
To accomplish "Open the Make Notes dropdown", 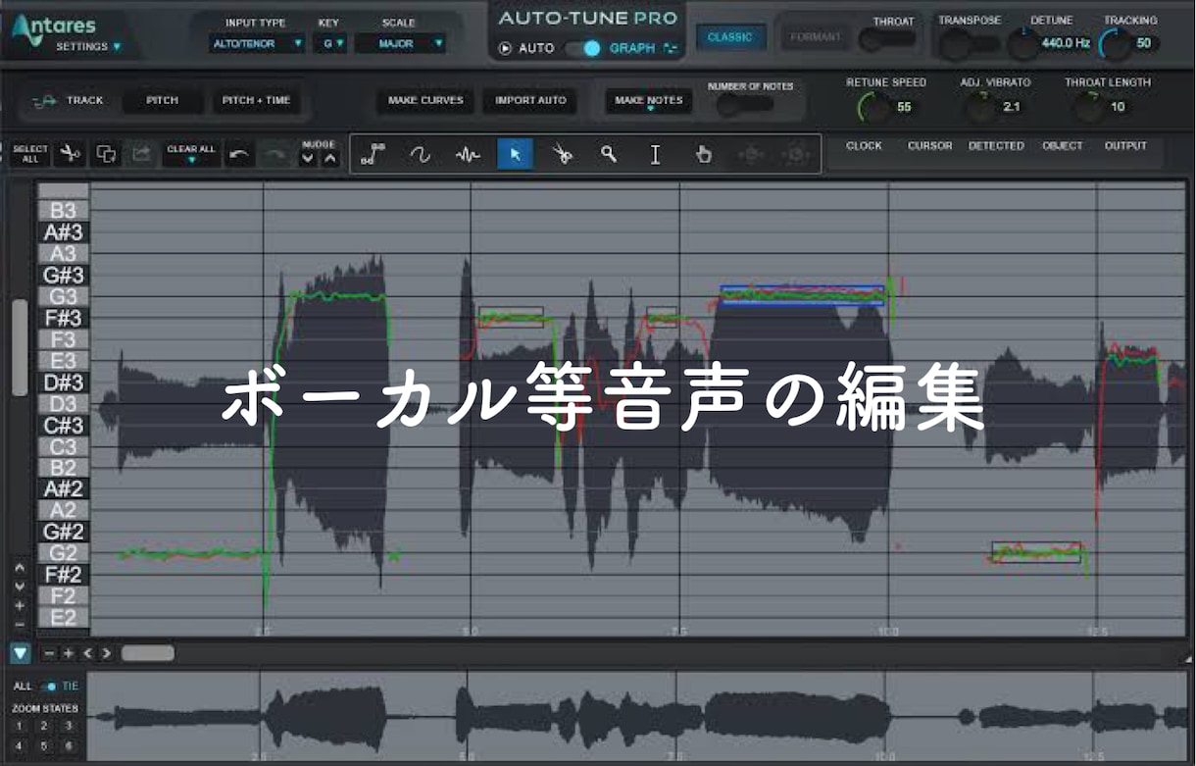I will click(x=649, y=101).
